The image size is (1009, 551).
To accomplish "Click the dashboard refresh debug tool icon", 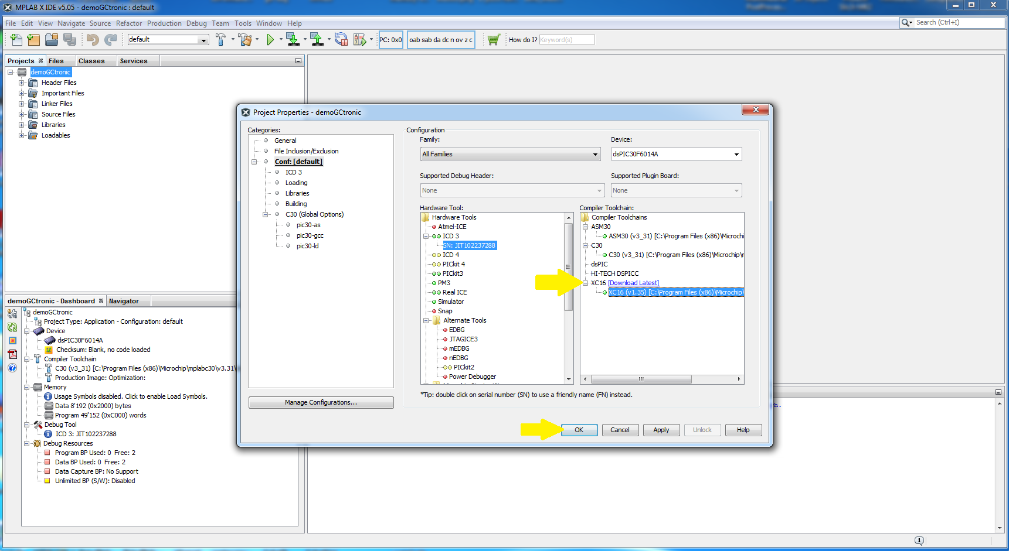I will point(12,327).
